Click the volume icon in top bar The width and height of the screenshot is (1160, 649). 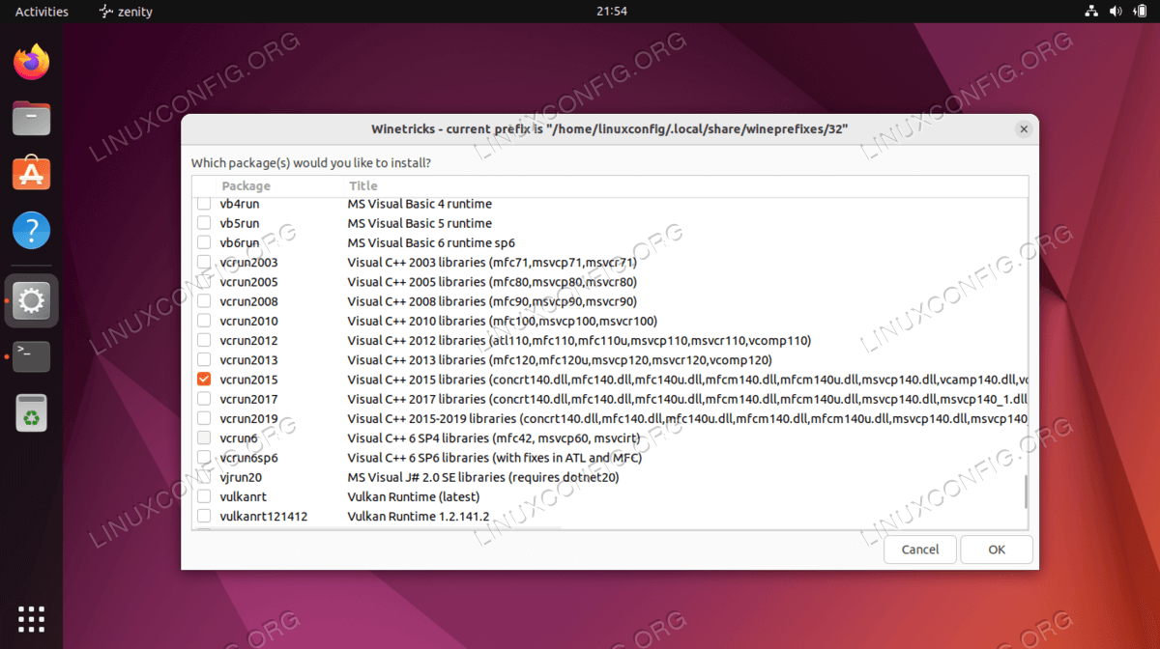coord(1115,12)
